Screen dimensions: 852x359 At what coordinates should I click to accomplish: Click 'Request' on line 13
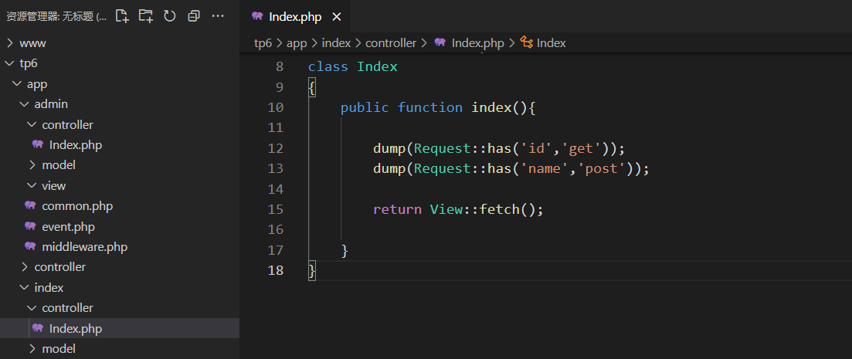tap(443, 169)
